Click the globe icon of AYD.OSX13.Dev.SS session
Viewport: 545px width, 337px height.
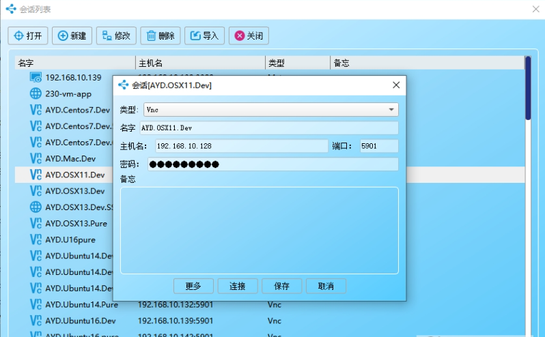click(x=36, y=207)
